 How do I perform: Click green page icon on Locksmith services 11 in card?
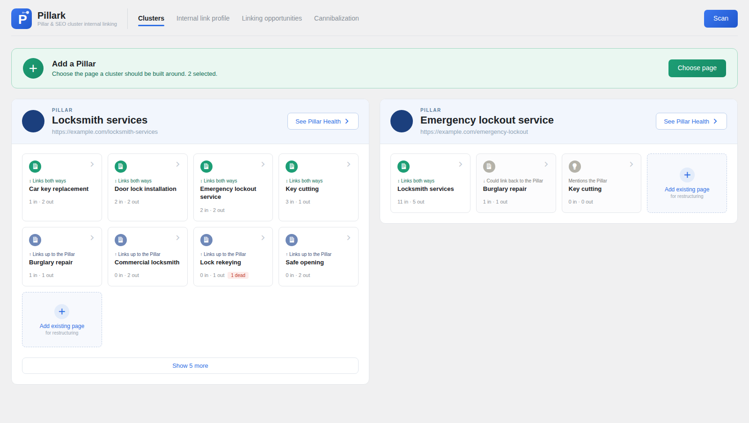pyautogui.click(x=404, y=167)
